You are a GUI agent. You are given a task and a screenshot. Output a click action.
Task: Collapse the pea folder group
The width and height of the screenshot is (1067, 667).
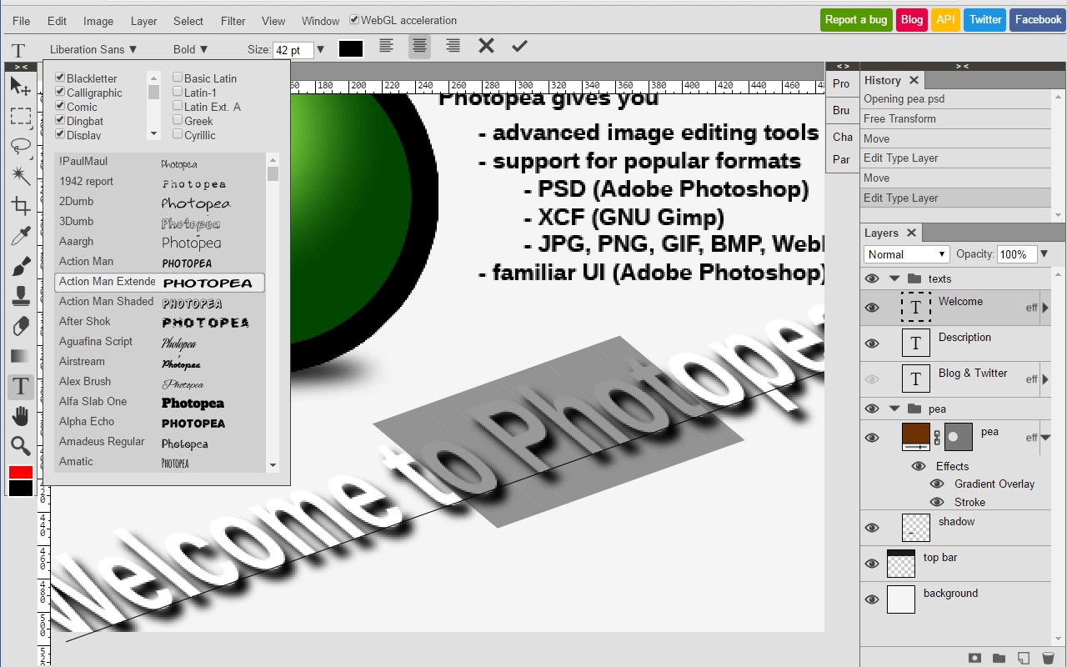tap(894, 409)
